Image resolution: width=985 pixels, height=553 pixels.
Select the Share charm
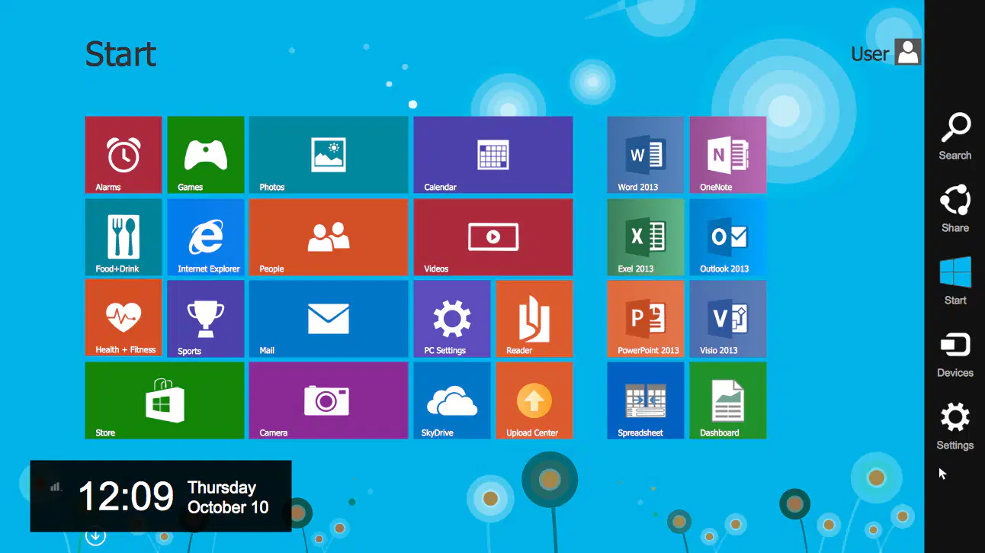pyautogui.click(x=955, y=208)
